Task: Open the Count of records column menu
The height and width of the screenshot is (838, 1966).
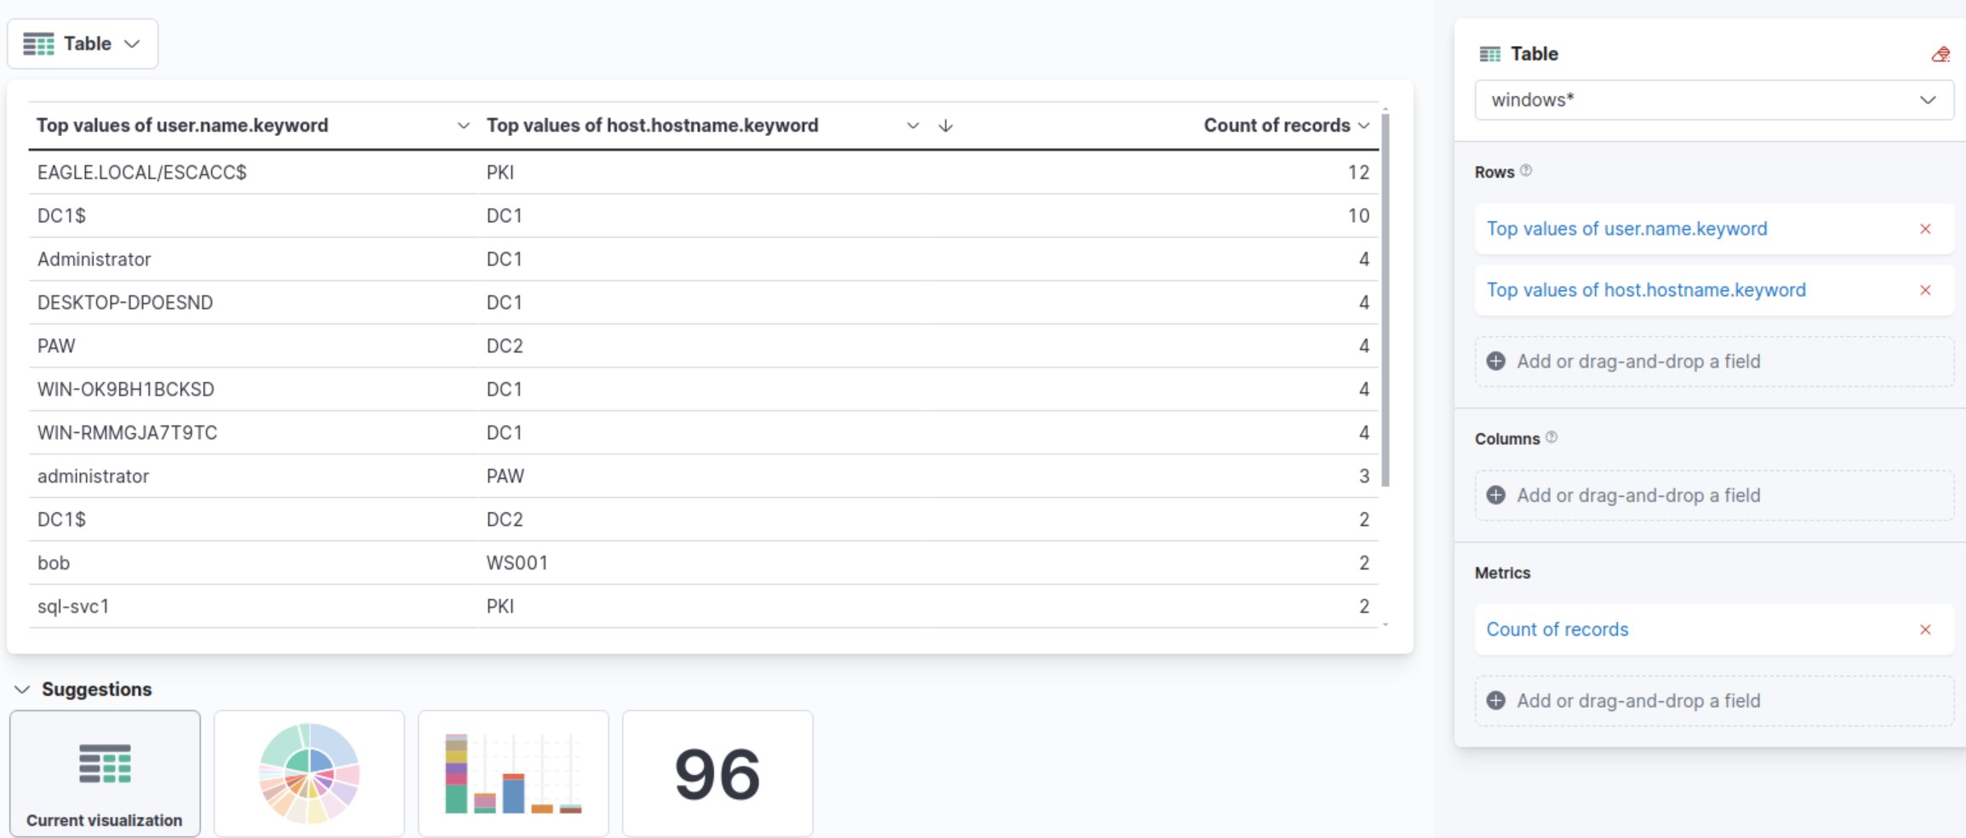Action: 1364,126
